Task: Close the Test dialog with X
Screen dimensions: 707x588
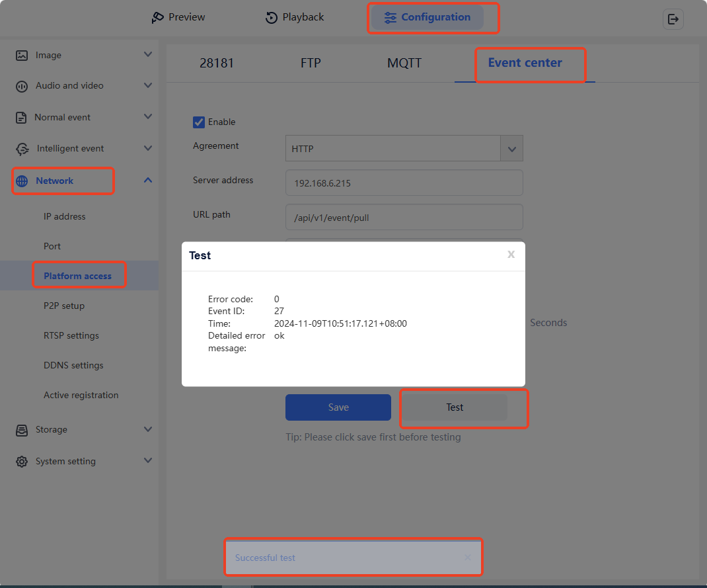Action: [x=511, y=255]
